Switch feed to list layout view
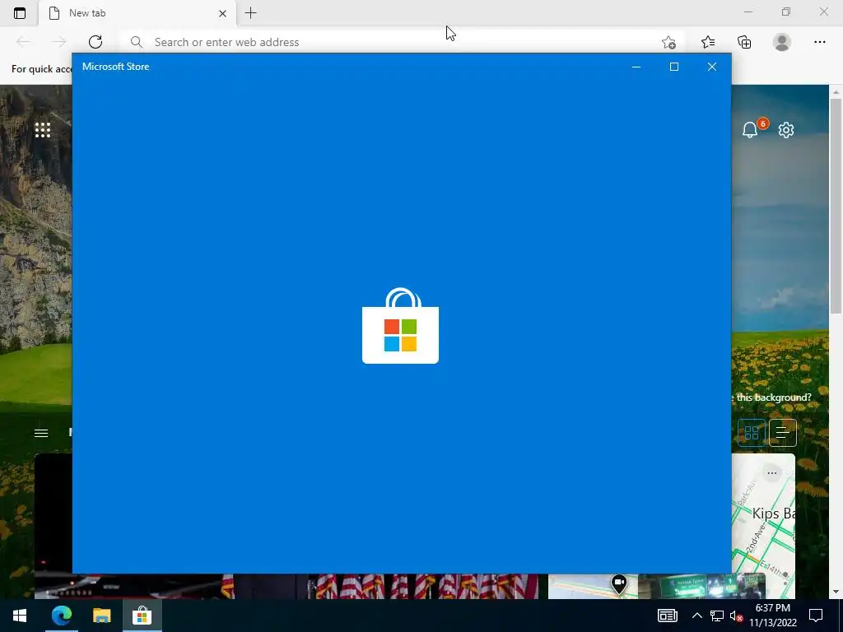843x632 pixels. (783, 433)
